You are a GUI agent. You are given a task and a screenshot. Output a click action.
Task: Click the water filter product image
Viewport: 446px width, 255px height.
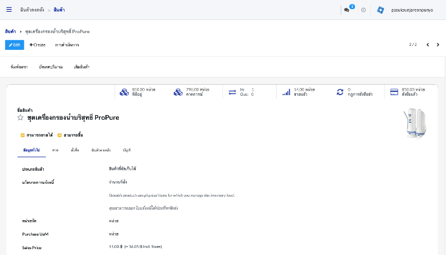point(415,123)
